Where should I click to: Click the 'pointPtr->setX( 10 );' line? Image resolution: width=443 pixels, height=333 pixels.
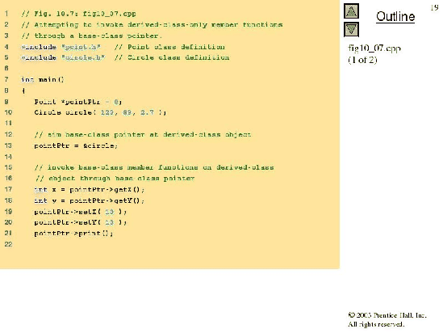point(81,211)
